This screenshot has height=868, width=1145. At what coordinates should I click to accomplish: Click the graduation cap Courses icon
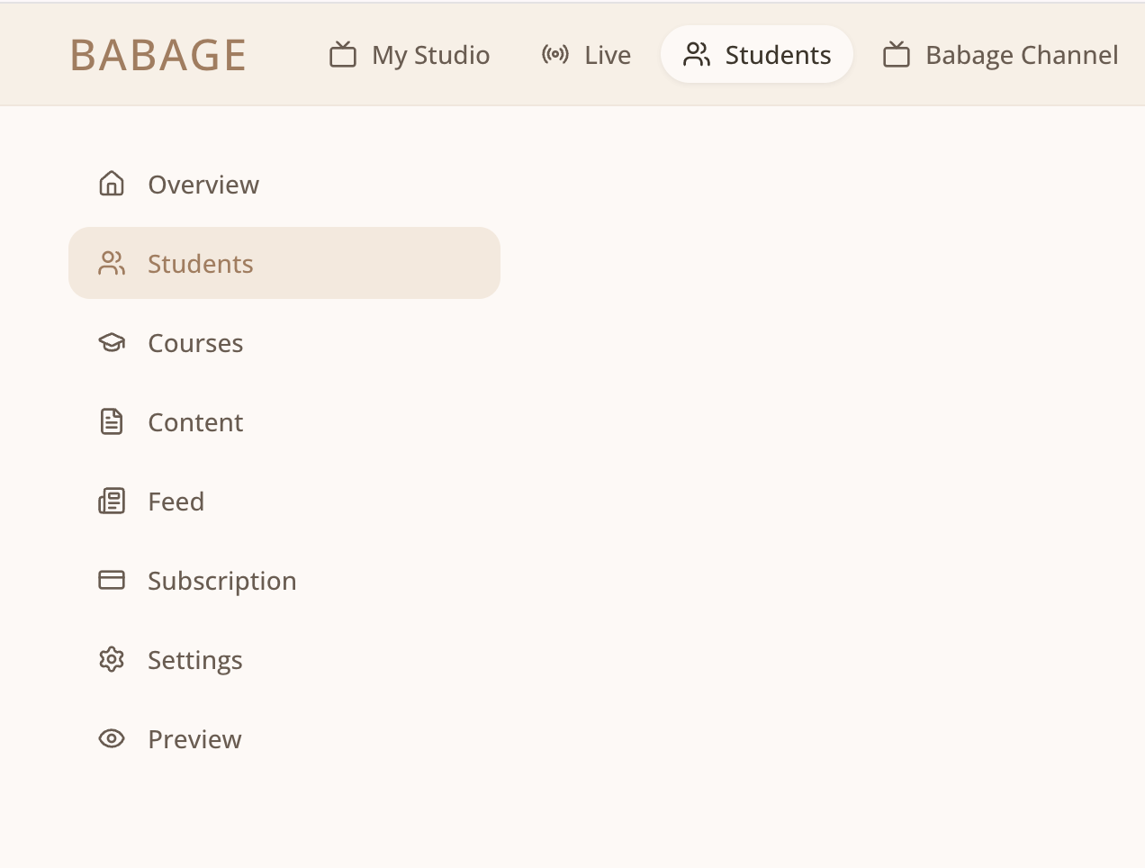click(112, 342)
